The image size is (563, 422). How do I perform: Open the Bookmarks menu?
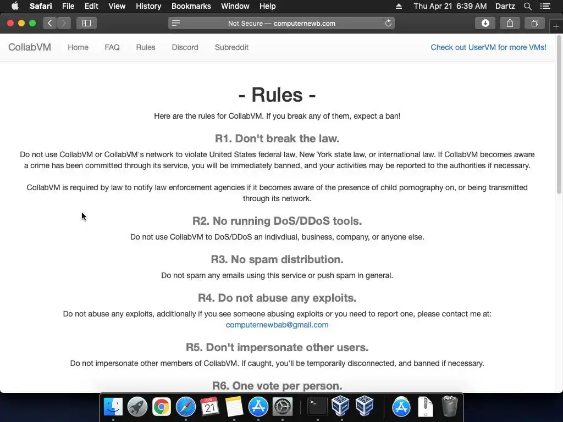click(191, 6)
